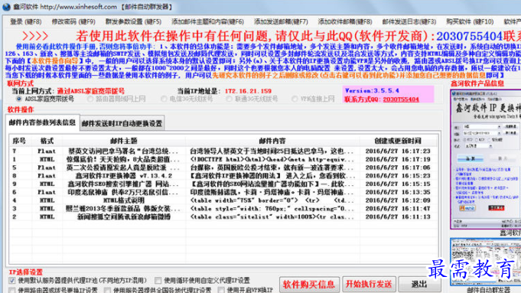The image size is (521, 293).
Task: Click the QQ contact link 2030755404
Action: coord(401,99)
